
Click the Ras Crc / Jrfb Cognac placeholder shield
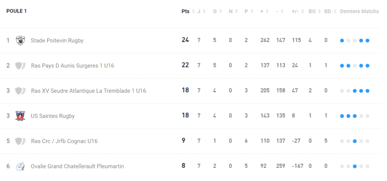[x=20, y=141]
